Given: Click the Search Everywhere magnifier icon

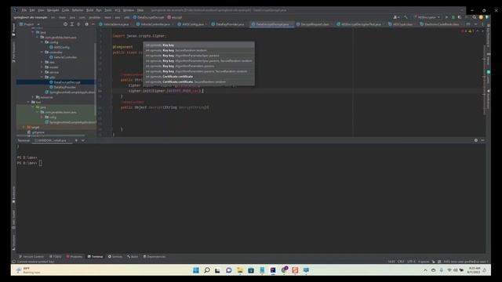Looking at the screenshot, I should point(474,17).
